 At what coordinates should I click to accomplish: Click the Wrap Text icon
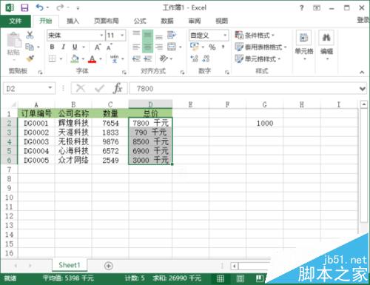(172, 35)
